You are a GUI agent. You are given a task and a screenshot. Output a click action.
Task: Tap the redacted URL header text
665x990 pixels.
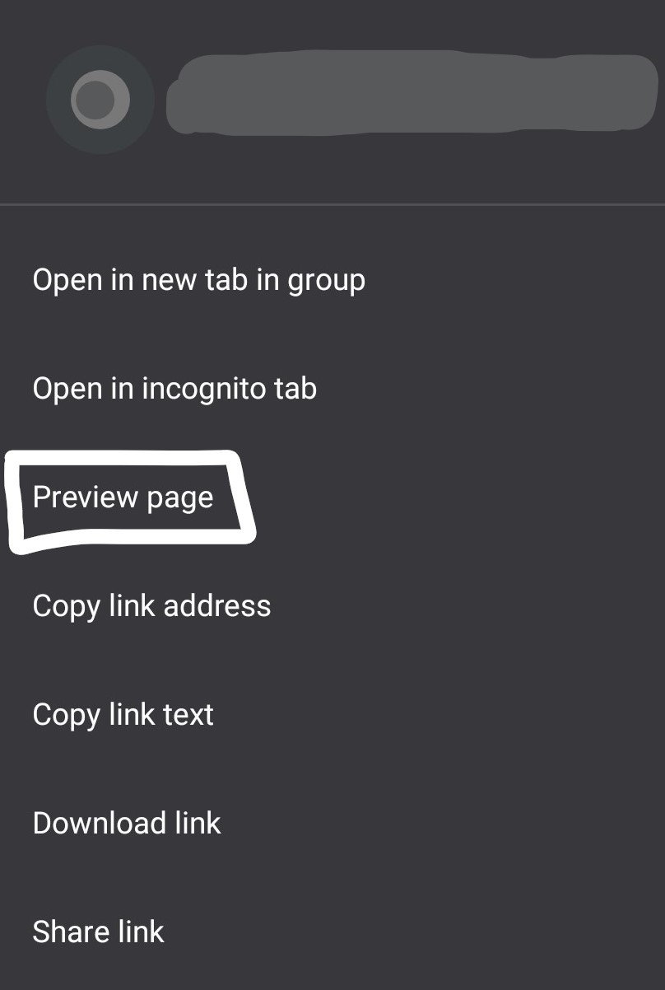click(412, 92)
